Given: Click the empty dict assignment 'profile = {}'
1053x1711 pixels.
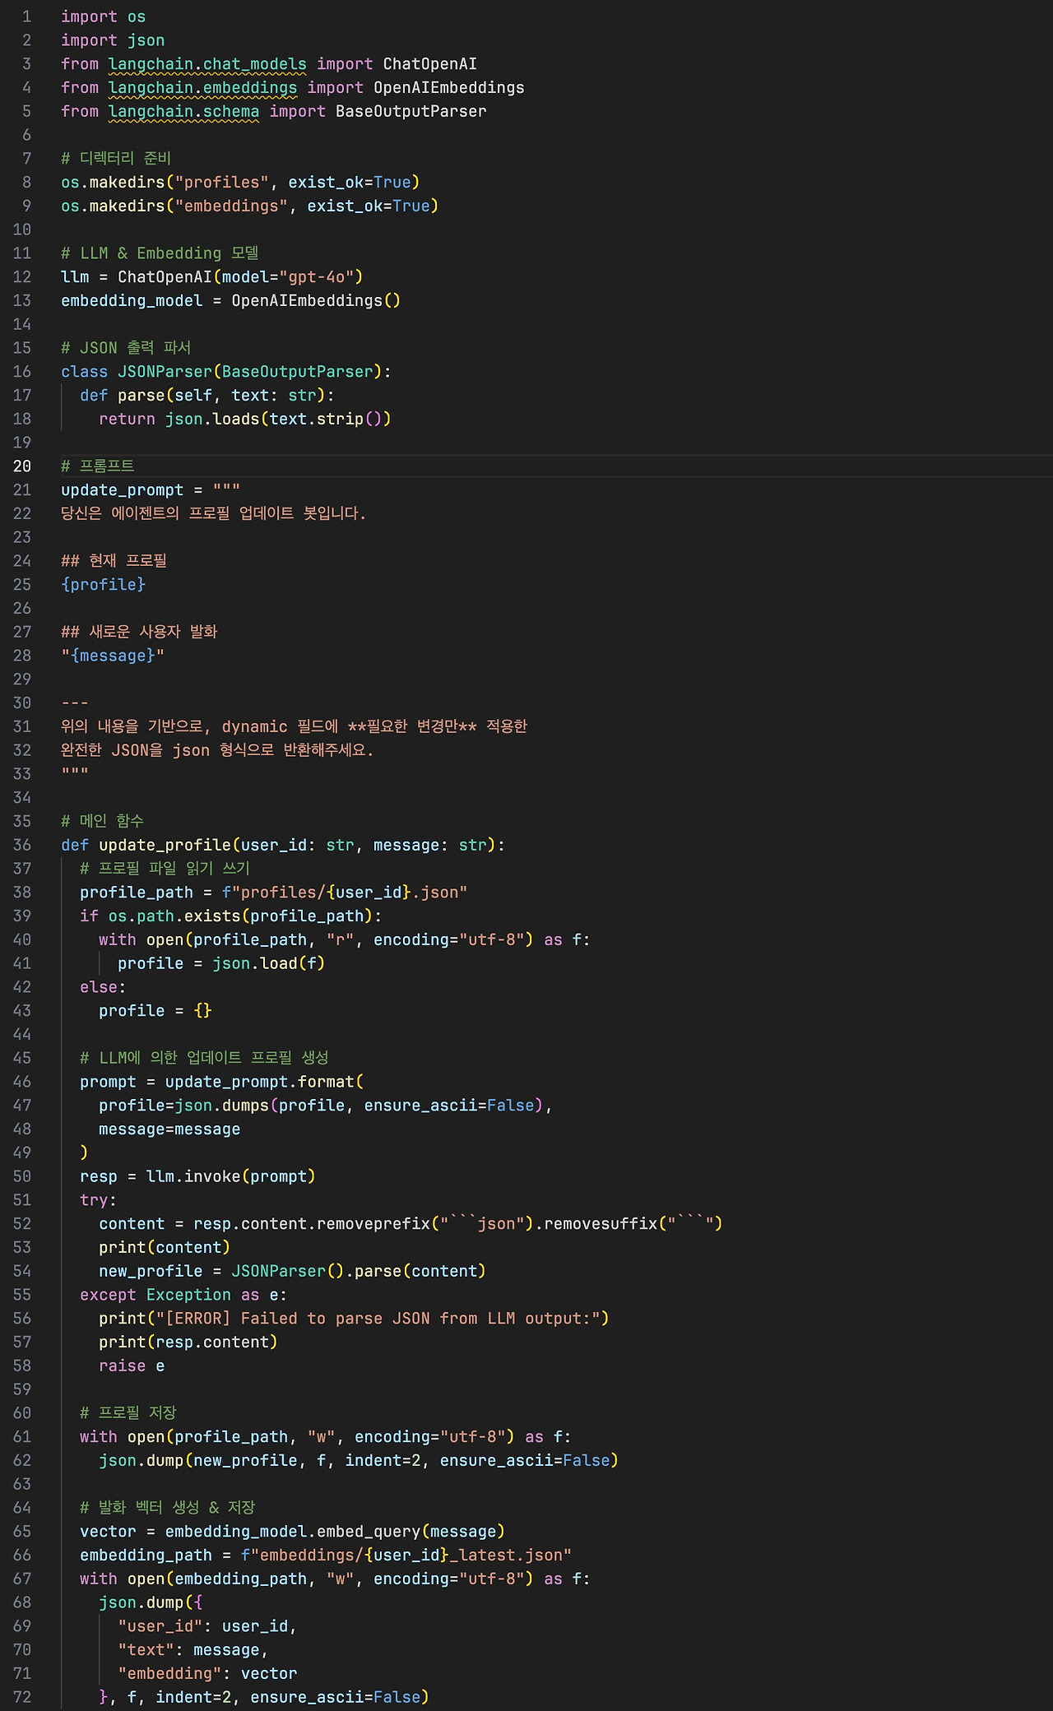Looking at the screenshot, I should point(155,1011).
